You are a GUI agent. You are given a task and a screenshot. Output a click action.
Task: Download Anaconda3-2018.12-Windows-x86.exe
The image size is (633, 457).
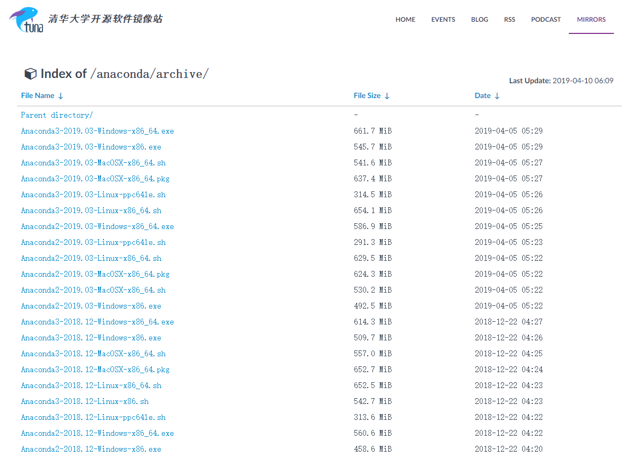91,338
